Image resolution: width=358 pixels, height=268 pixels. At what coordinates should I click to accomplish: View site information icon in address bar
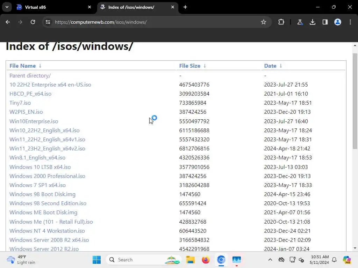tap(48, 22)
